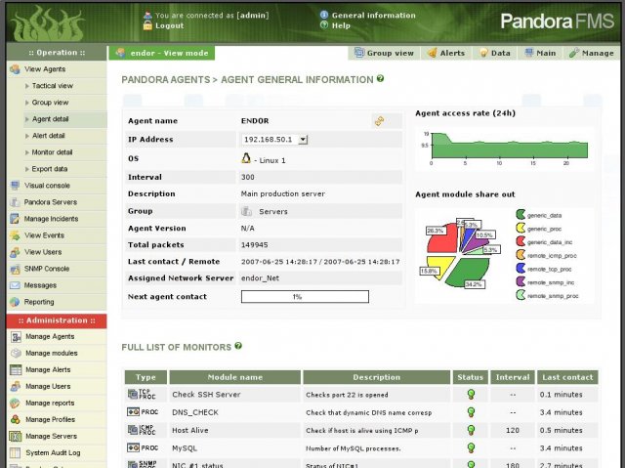The width and height of the screenshot is (625, 468).
Task: Click the help icon beside Agent General Information
Action: (380, 78)
